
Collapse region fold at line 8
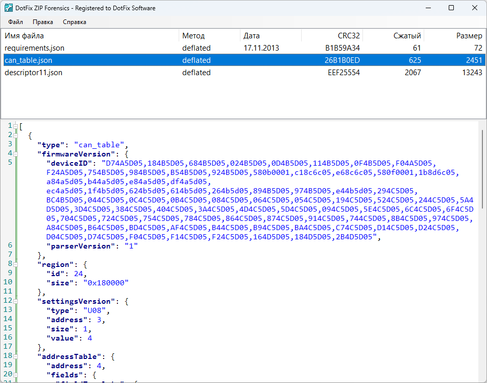(15, 264)
